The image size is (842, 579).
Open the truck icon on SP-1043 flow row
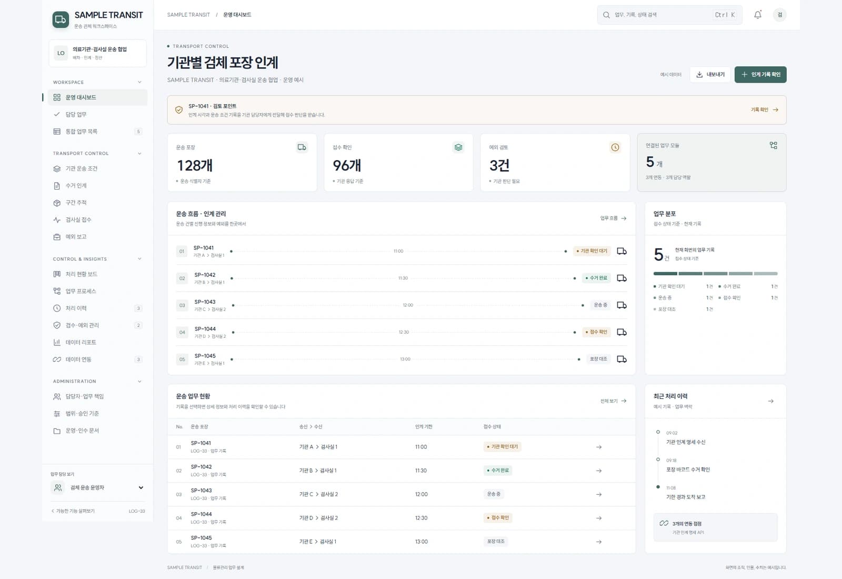622,305
